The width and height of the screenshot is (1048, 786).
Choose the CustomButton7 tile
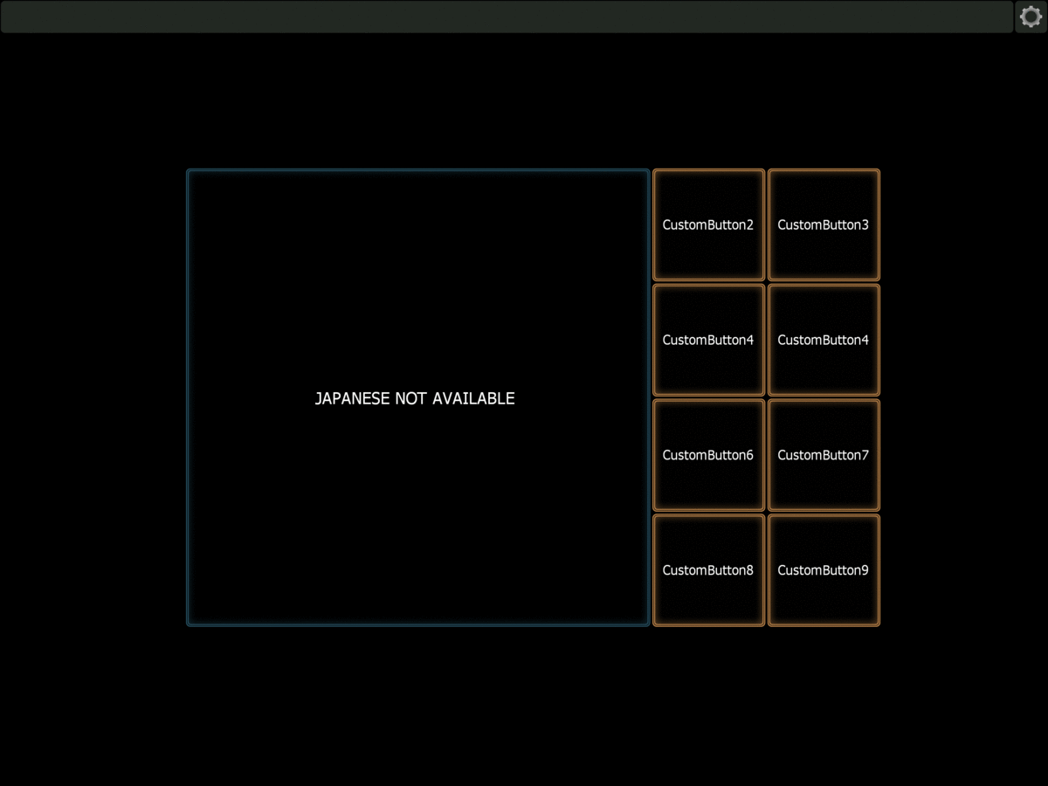pyautogui.click(x=824, y=455)
